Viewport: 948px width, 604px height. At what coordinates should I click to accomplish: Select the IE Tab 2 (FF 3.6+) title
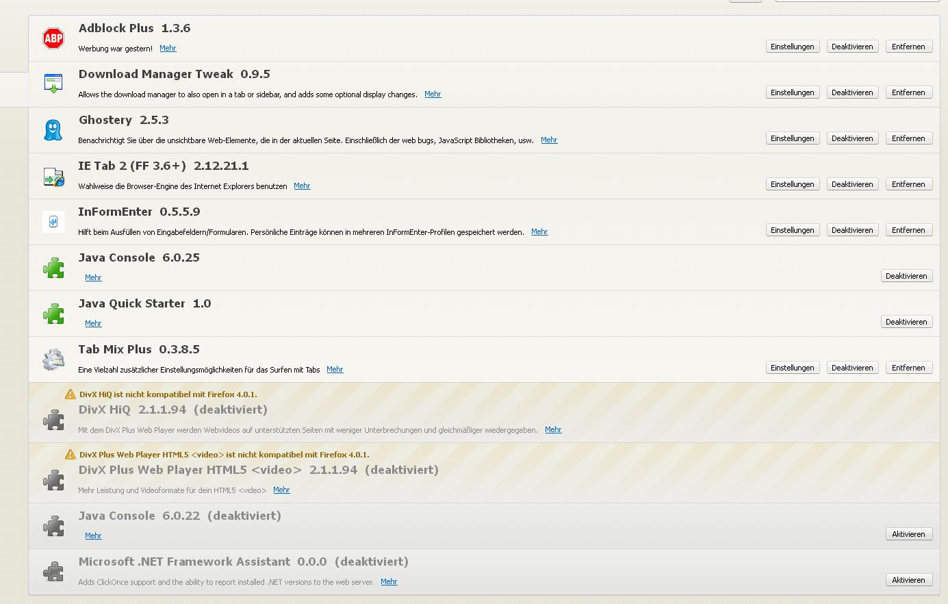click(164, 166)
